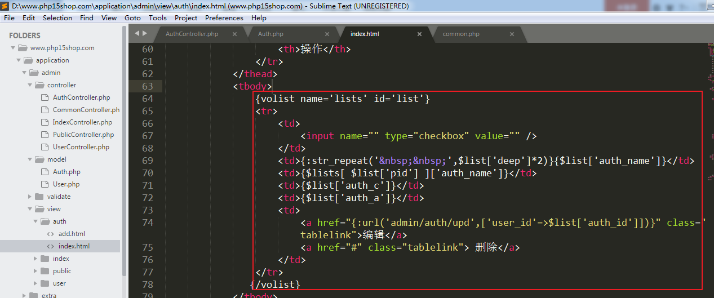
Task: Click the folder icon next to validate
Action: [x=39, y=197]
